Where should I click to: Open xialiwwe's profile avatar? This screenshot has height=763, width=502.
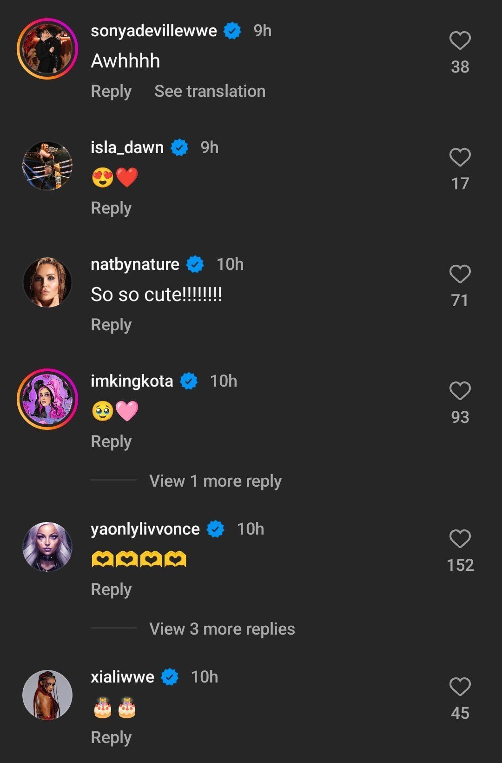[47, 695]
